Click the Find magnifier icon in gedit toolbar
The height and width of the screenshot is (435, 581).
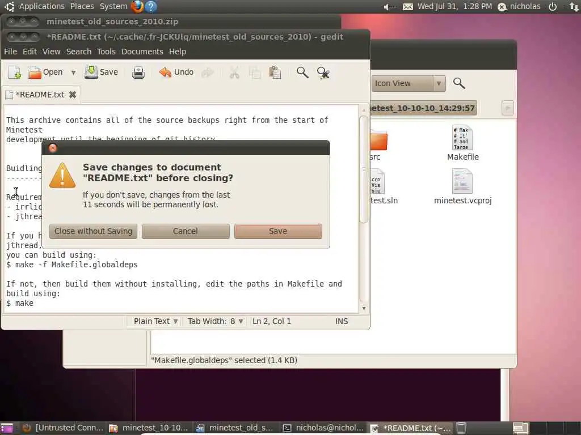click(x=302, y=72)
